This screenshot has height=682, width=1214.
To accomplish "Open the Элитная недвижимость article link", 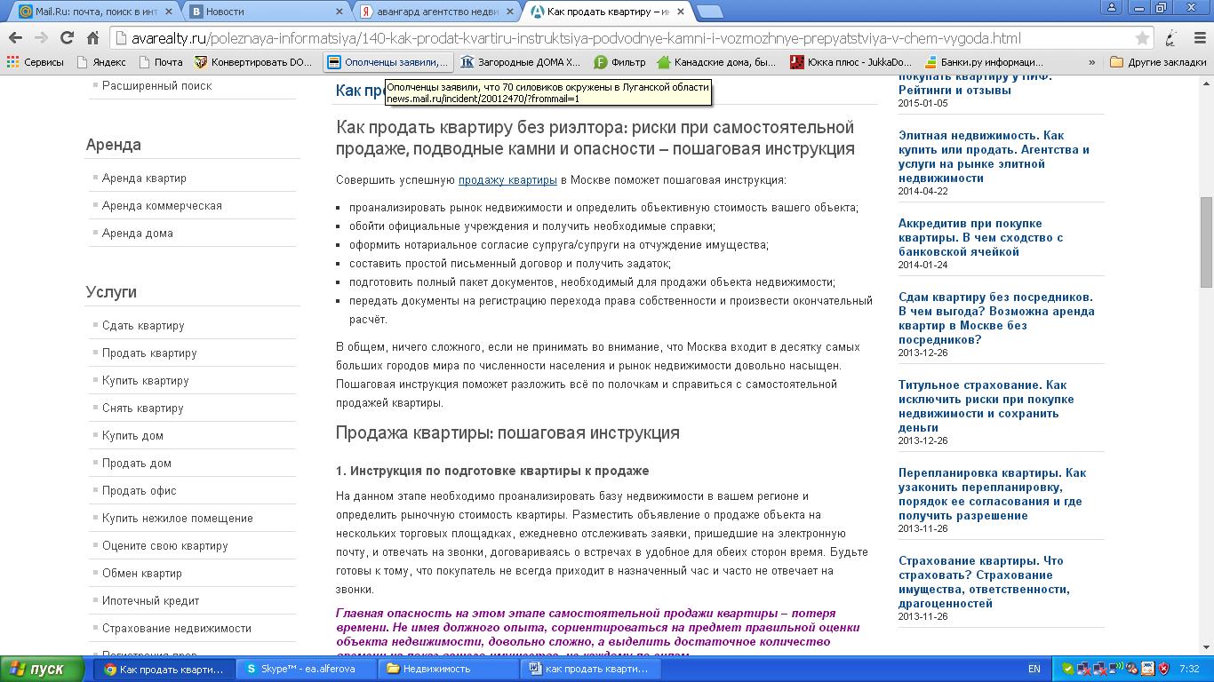I will tap(994, 156).
